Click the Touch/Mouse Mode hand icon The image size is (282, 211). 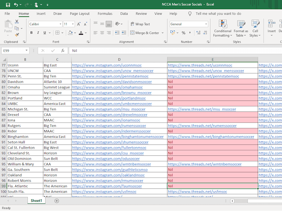click(x=36, y=5)
